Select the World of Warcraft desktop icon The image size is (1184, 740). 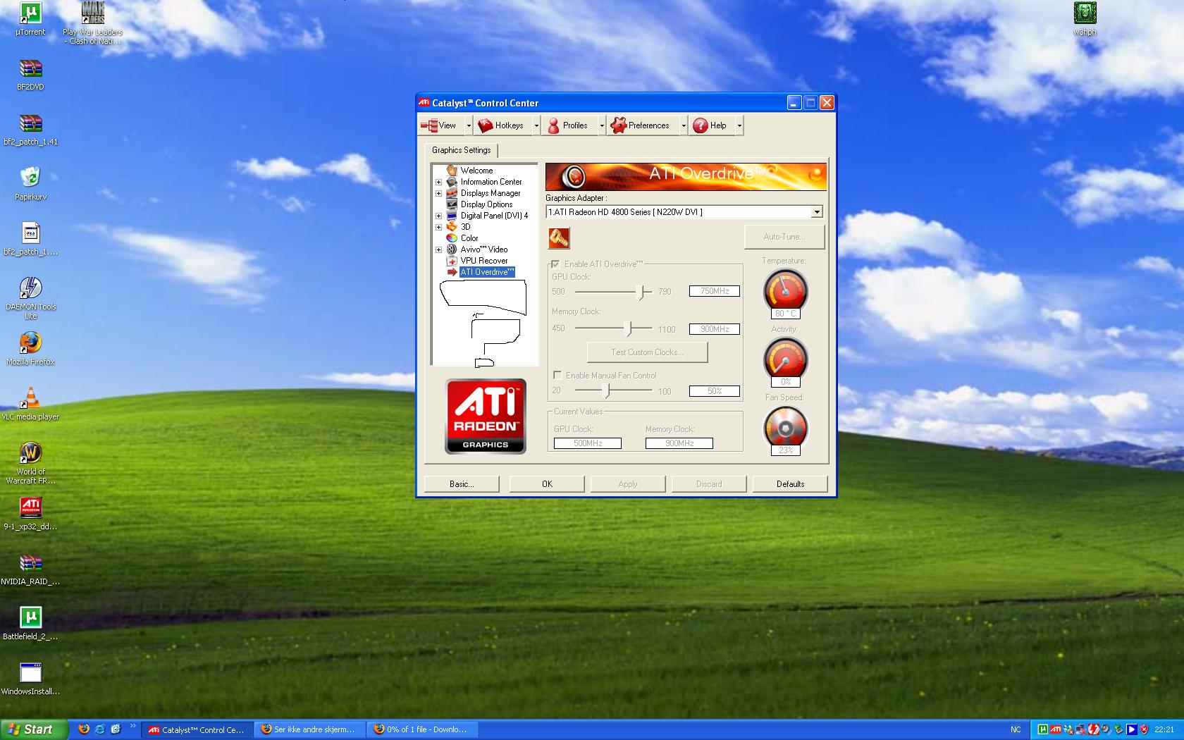(30, 463)
